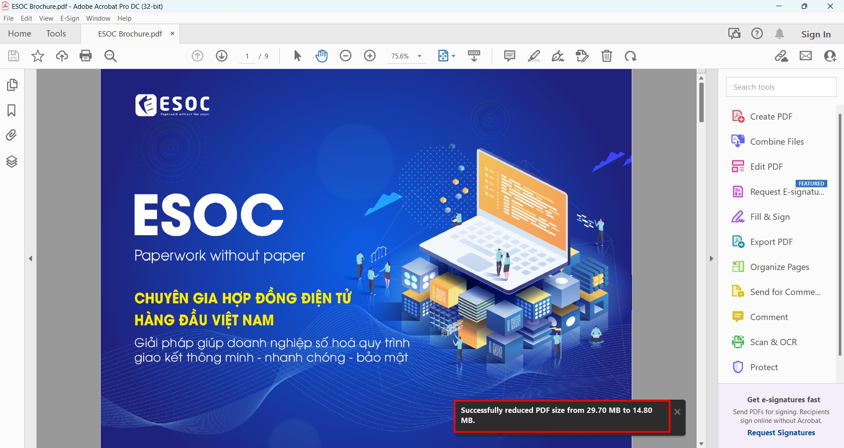The image size is (844, 448).
Task: Click the Print file icon
Action: [x=86, y=56]
